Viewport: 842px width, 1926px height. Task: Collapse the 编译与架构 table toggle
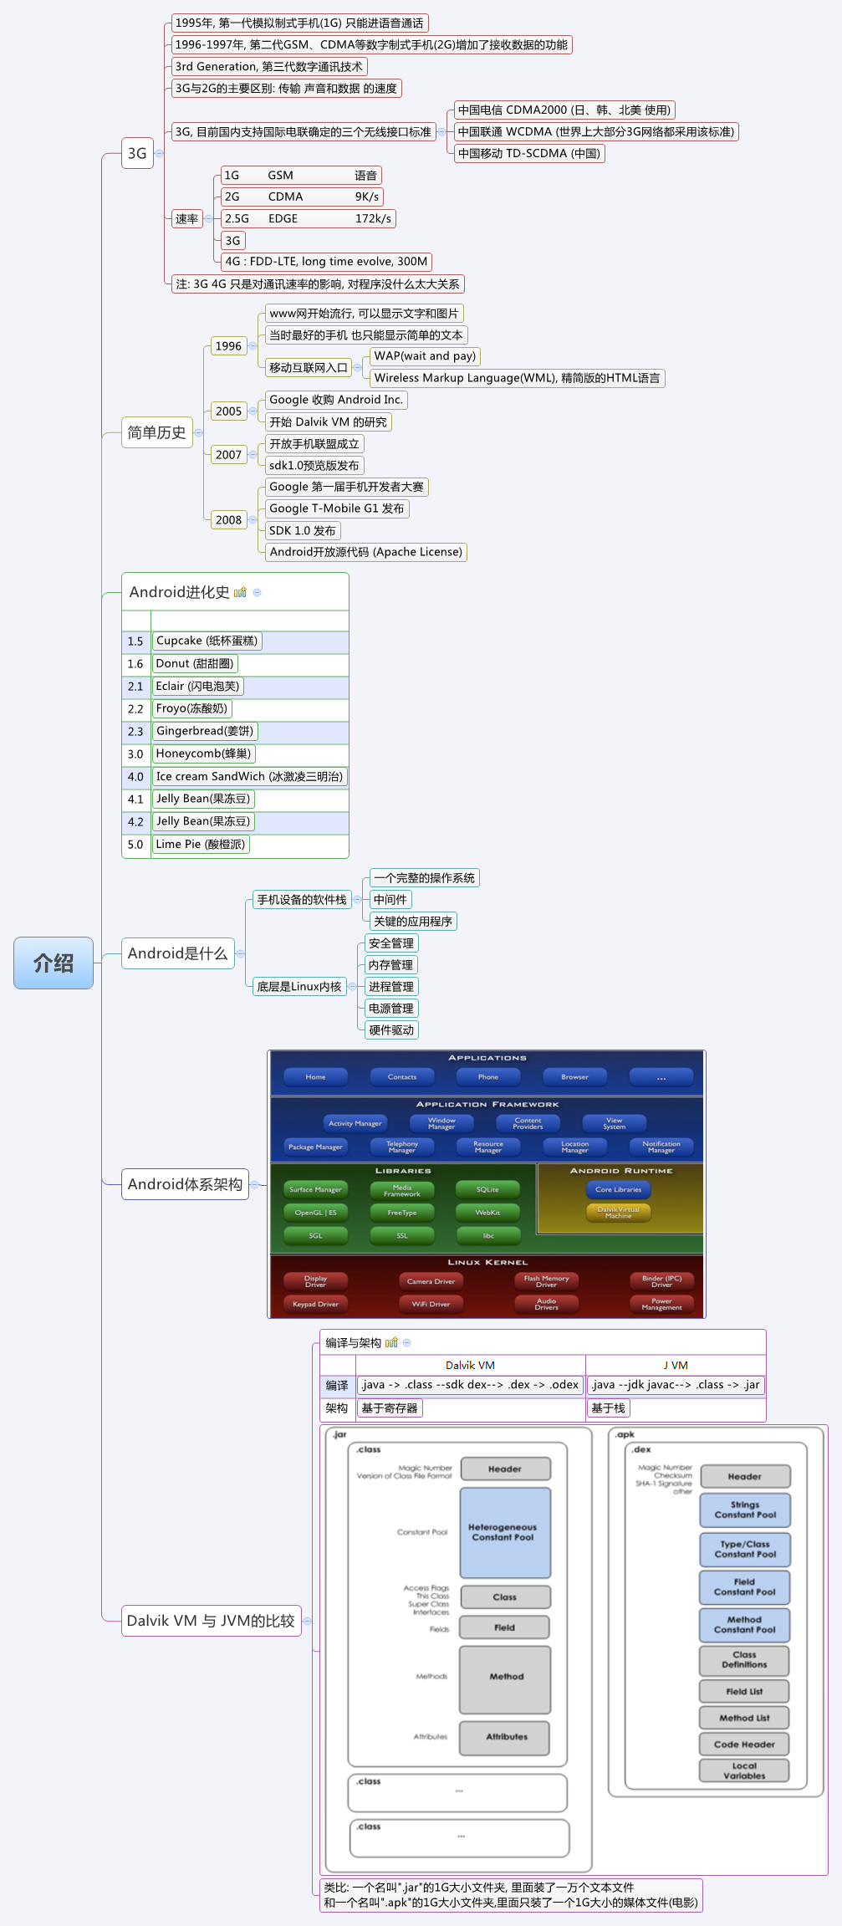(x=407, y=1342)
